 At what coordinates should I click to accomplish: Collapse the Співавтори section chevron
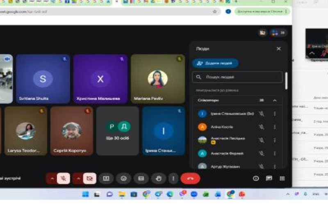[x=275, y=100]
